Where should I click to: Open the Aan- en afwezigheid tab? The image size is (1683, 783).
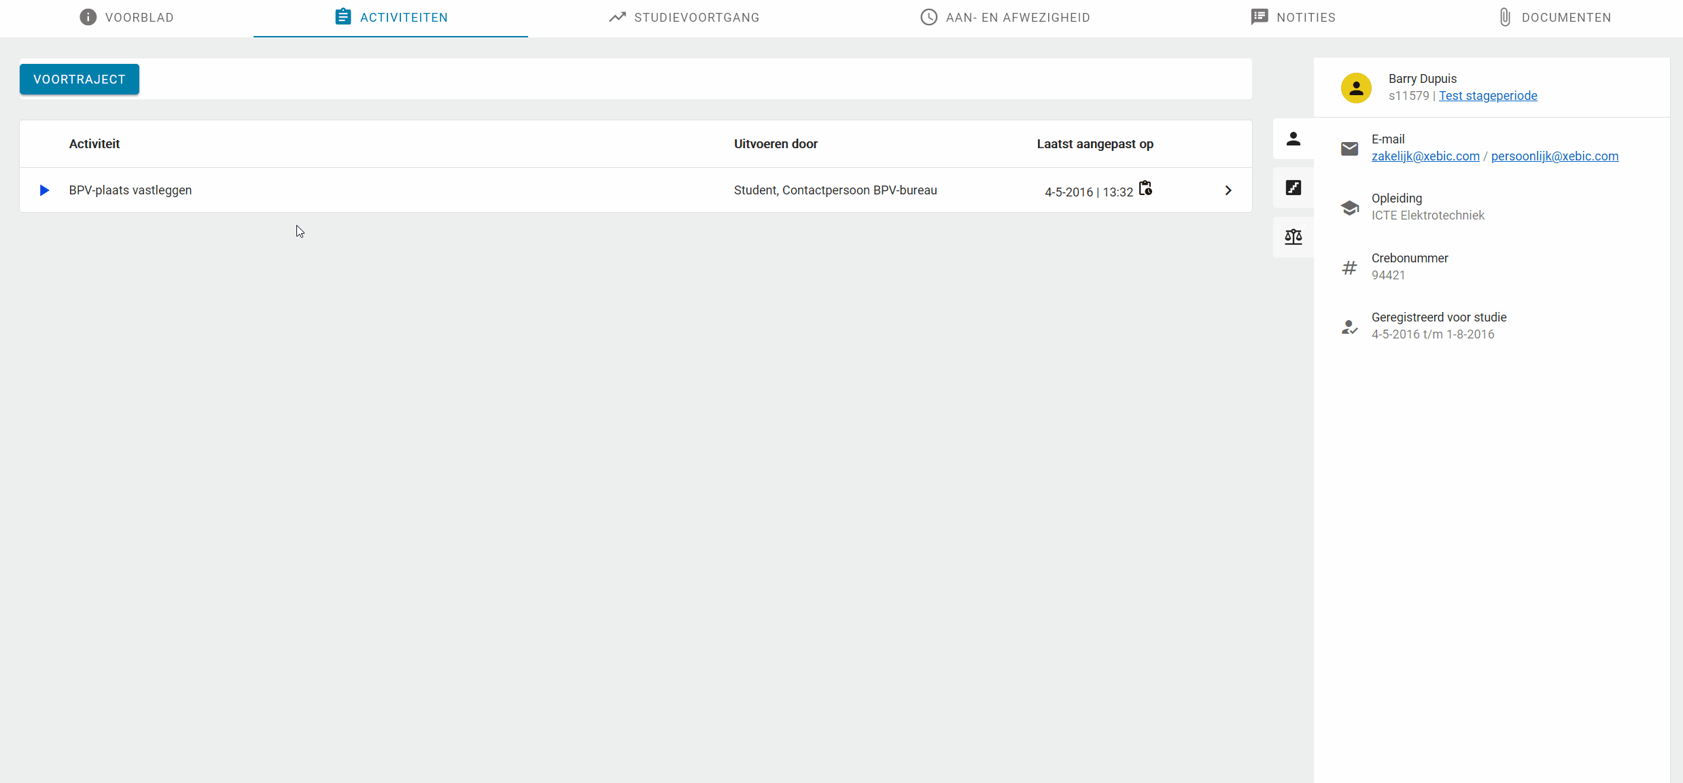[x=1005, y=18]
